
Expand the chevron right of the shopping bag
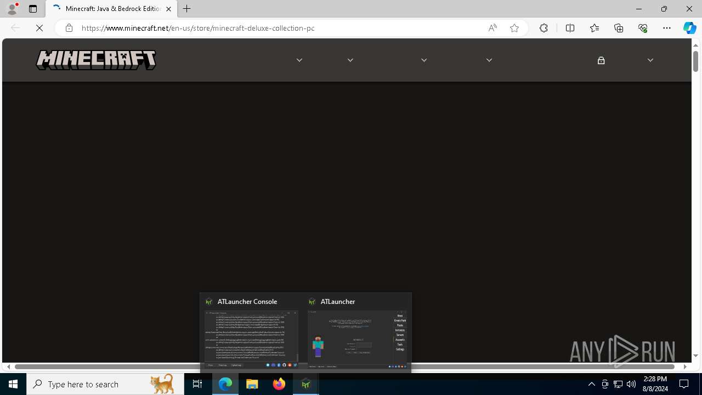[x=650, y=60]
